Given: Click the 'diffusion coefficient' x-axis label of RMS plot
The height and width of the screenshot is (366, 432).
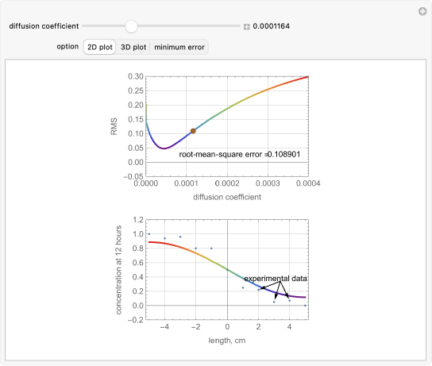Looking at the screenshot, I should point(227,197).
